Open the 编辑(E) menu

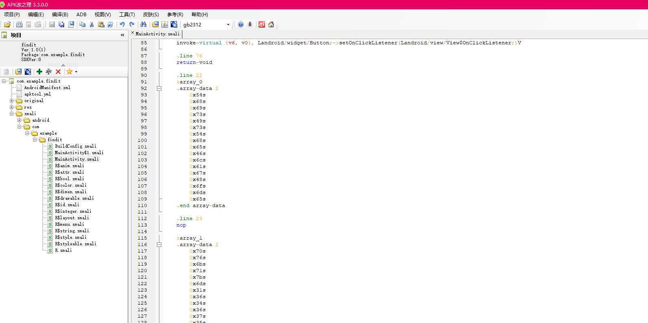(36, 14)
